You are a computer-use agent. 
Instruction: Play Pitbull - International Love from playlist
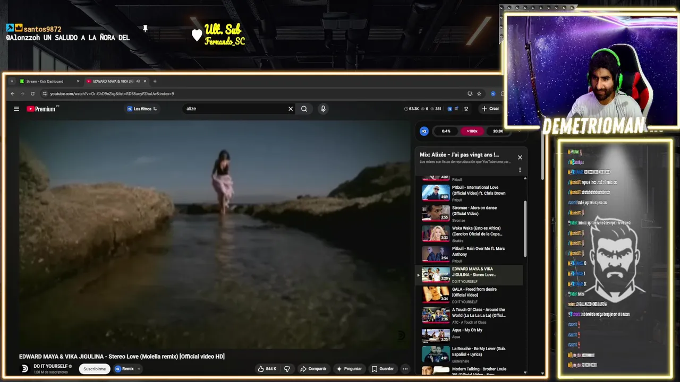pyautogui.click(x=471, y=193)
